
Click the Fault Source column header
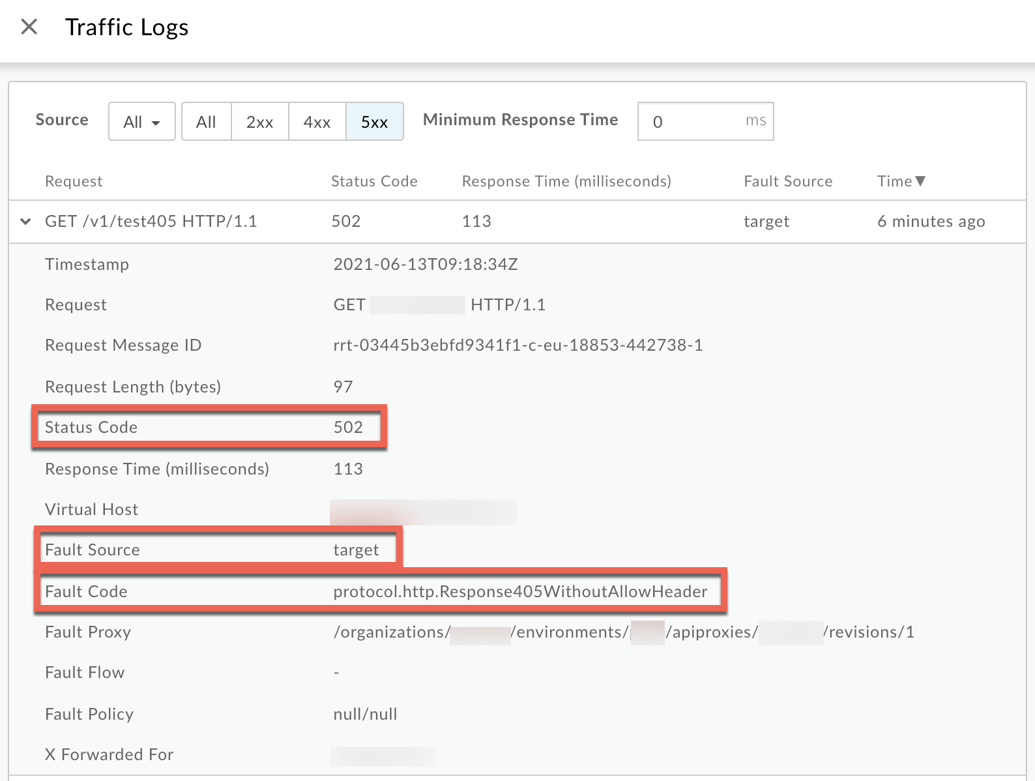point(788,181)
